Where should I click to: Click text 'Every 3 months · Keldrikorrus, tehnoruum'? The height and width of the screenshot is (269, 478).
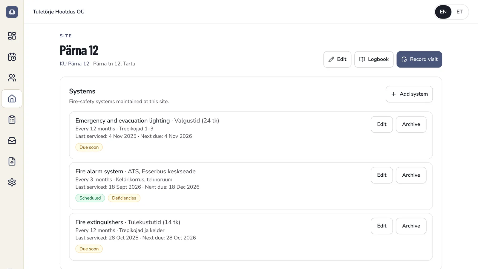click(x=124, y=180)
